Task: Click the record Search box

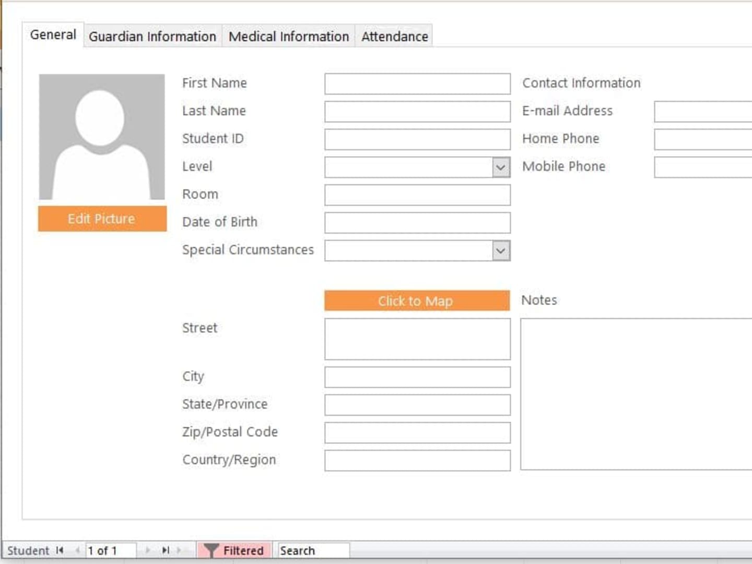Action: pyautogui.click(x=313, y=550)
